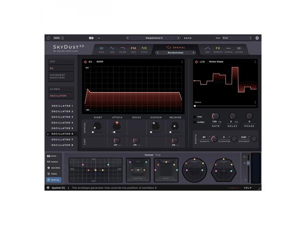Click the Depth Distance knob

coord(254,139)
